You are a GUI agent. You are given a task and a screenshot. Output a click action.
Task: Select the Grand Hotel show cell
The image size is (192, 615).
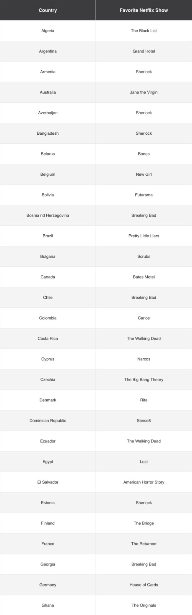pos(144,51)
